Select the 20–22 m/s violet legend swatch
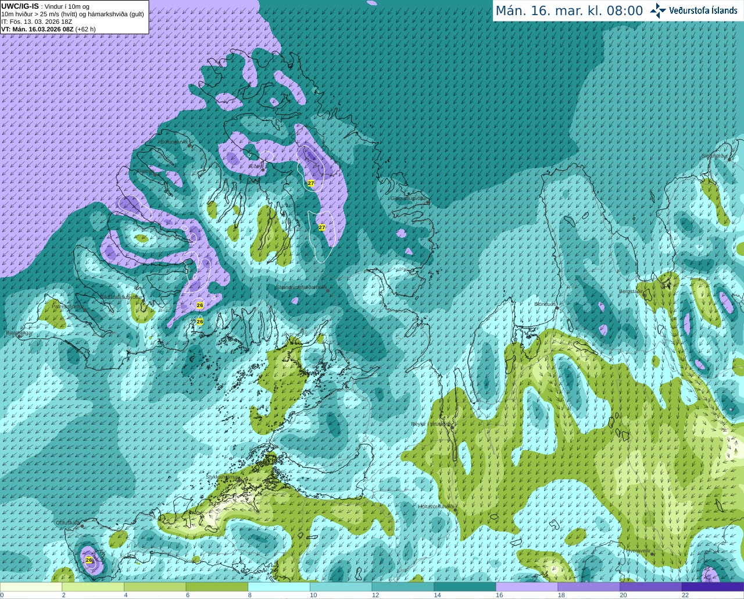This screenshot has width=744, height=599. click(x=651, y=587)
